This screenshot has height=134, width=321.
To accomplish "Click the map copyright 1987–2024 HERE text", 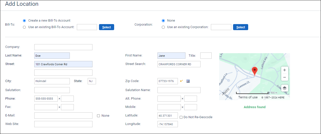I will pos(273,98).
